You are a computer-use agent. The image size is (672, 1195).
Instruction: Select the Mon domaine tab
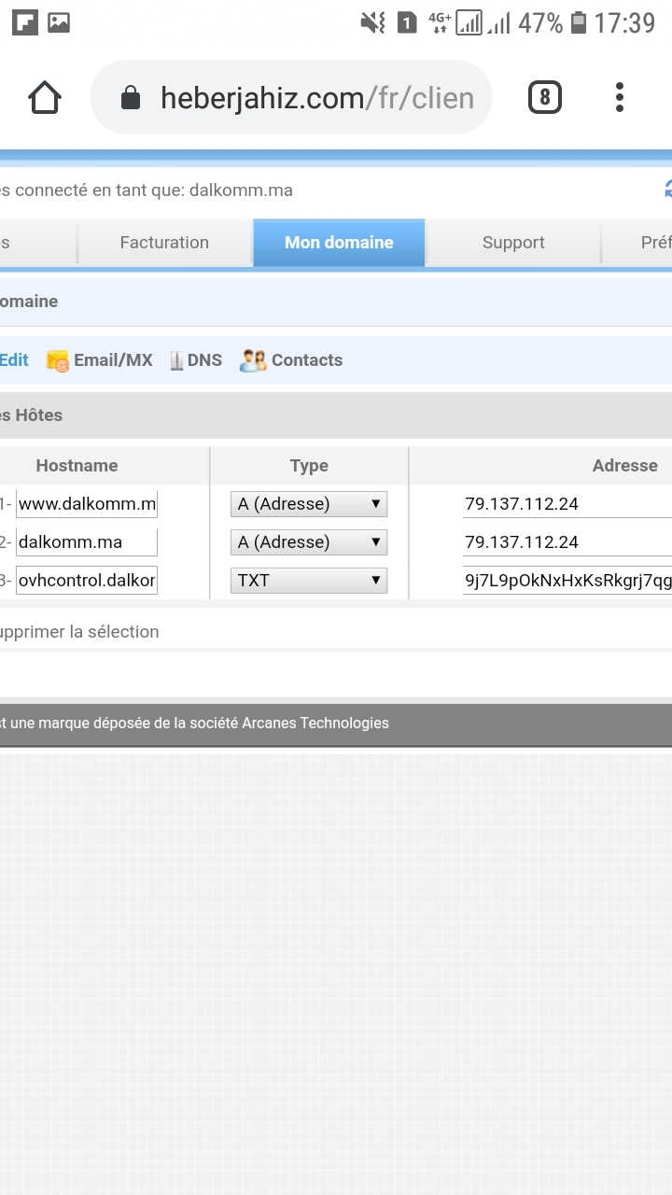coord(339,243)
